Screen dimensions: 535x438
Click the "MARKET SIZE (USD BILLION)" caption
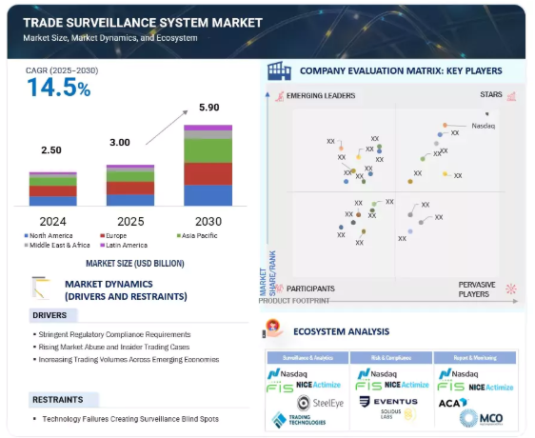coord(135,263)
